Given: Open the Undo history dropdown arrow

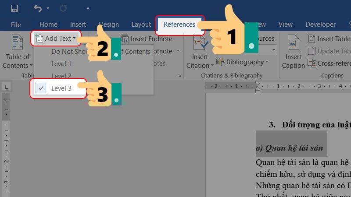Looking at the screenshot, I should [x=48, y=8].
